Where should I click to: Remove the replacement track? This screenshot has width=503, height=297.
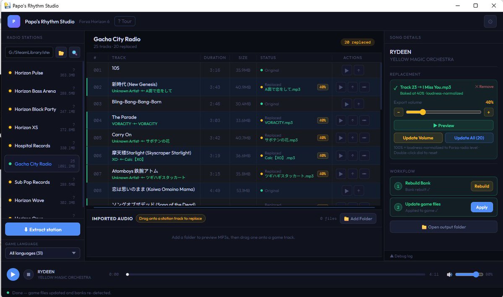tap(485, 87)
